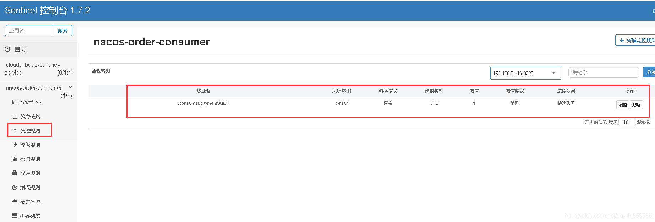
Task: Click the records-per-page input showing 10
Action: point(627,122)
